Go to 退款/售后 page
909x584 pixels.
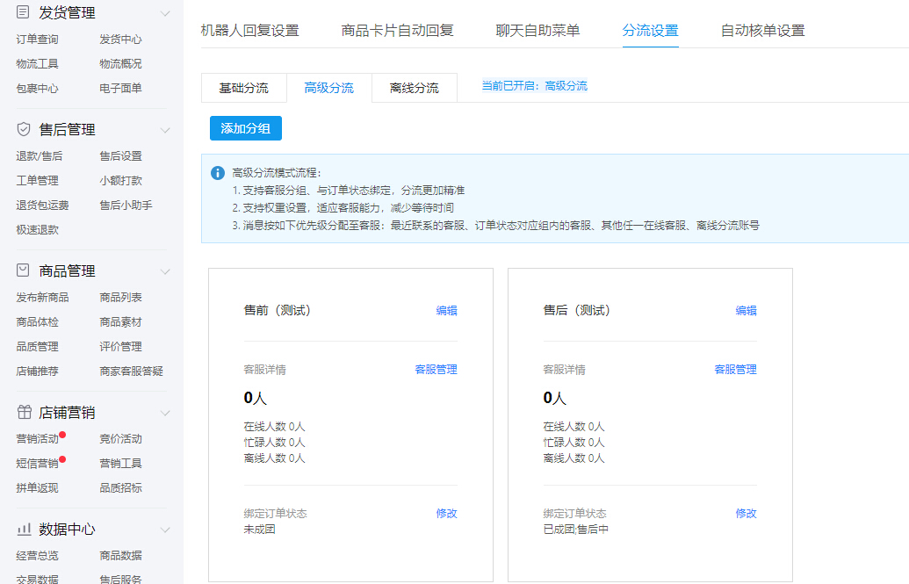pyautogui.click(x=40, y=156)
